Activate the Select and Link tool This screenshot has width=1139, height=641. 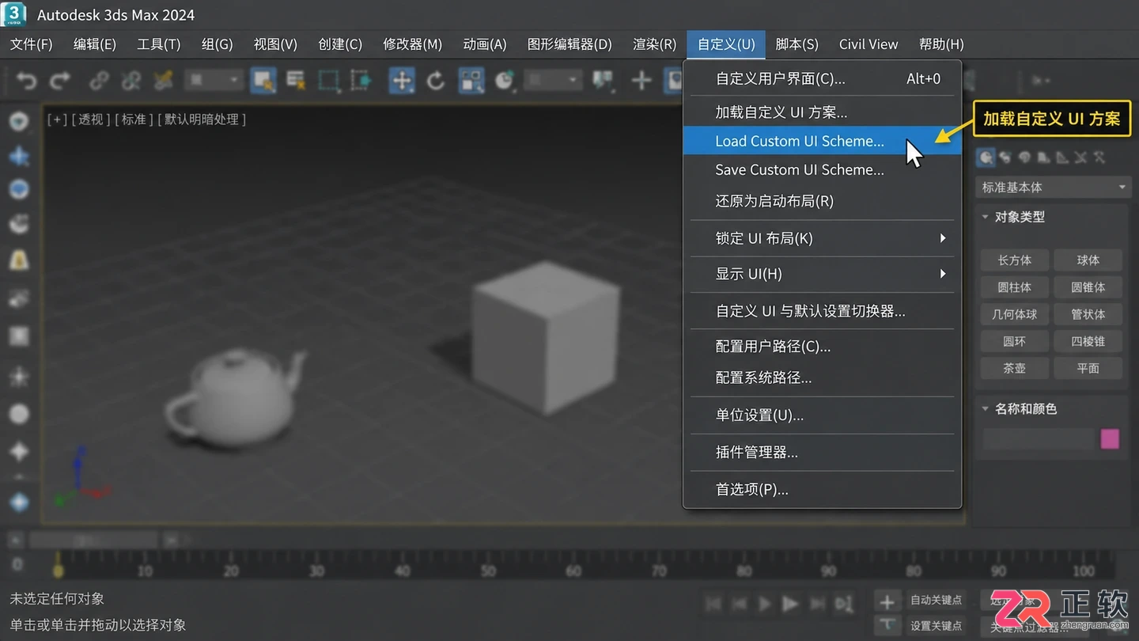tap(99, 81)
